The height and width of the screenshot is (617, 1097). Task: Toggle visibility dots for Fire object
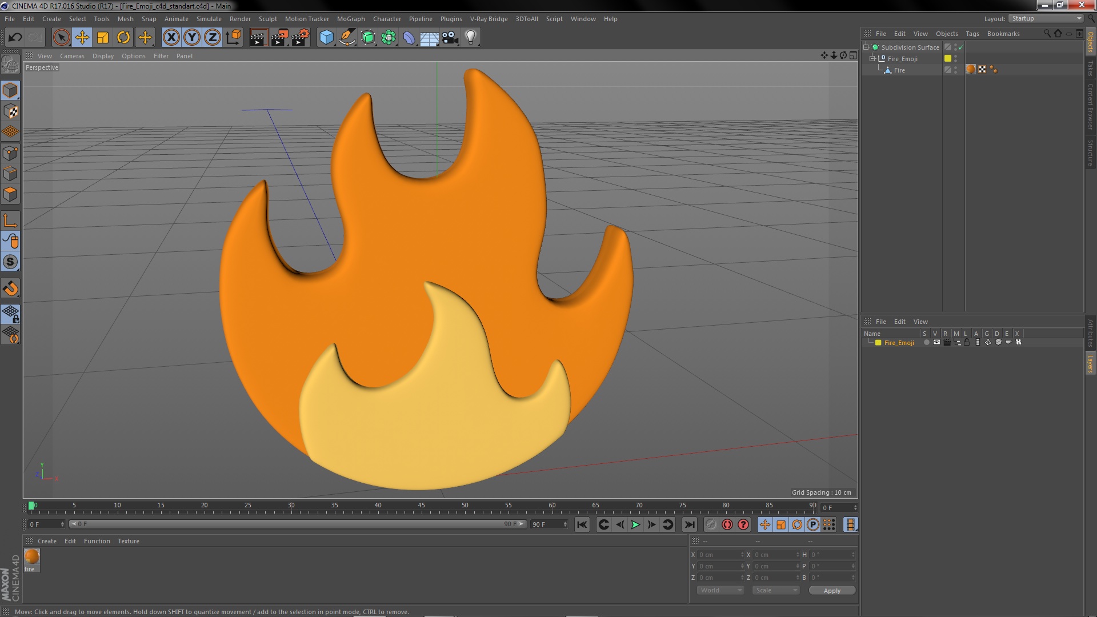pos(956,70)
